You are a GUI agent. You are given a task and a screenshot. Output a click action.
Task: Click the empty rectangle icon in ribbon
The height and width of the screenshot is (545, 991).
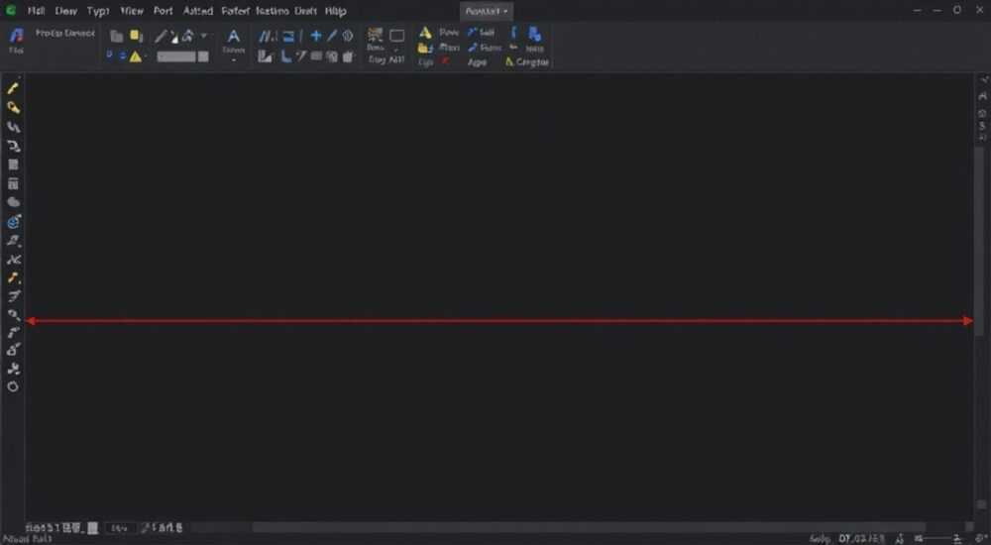pyautogui.click(x=397, y=36)
